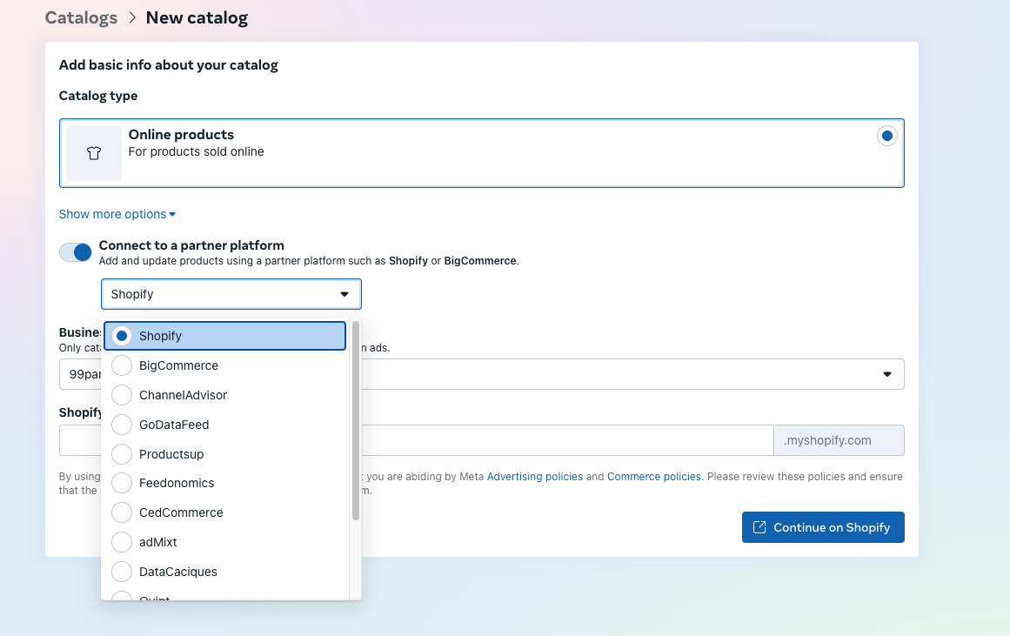Select the Online products radio button
This screenshot has width=1010, height=636.
pos(887,136)
